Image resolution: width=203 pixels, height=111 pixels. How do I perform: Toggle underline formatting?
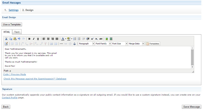click(x=38, y=39)
